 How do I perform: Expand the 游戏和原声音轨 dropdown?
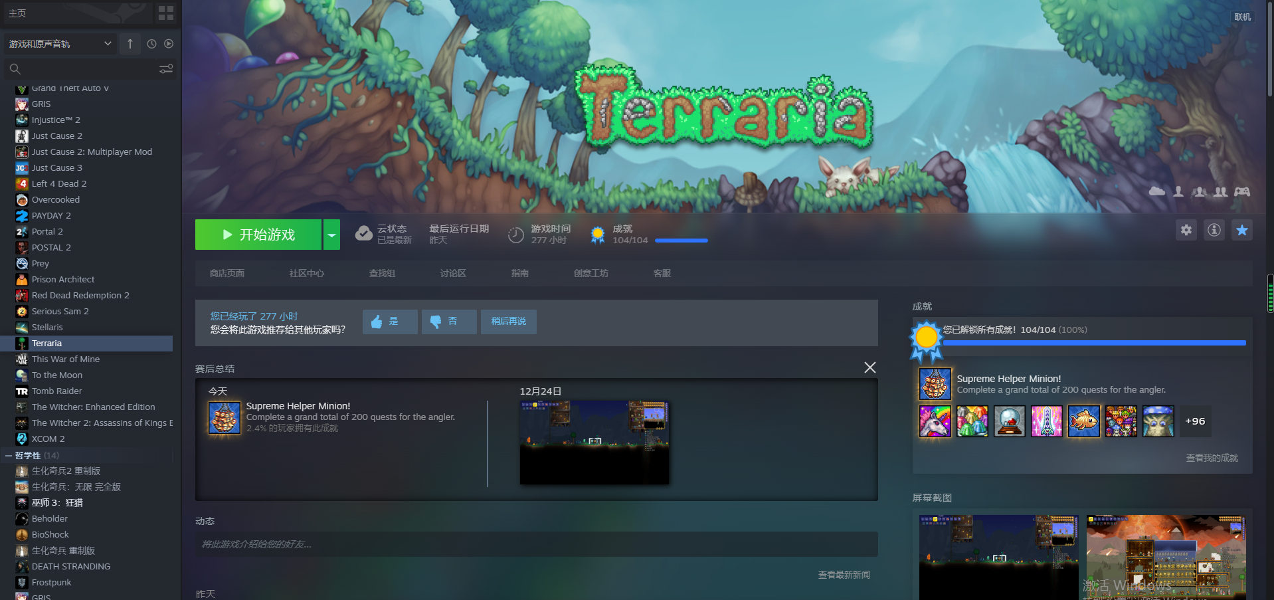[60, 44]
